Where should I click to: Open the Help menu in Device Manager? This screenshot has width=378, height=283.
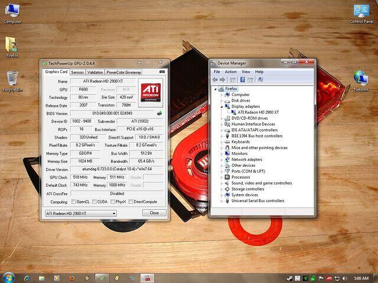[259, 72]
